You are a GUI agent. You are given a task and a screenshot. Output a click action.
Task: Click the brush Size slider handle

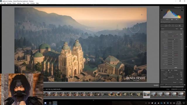coord(170,72)
